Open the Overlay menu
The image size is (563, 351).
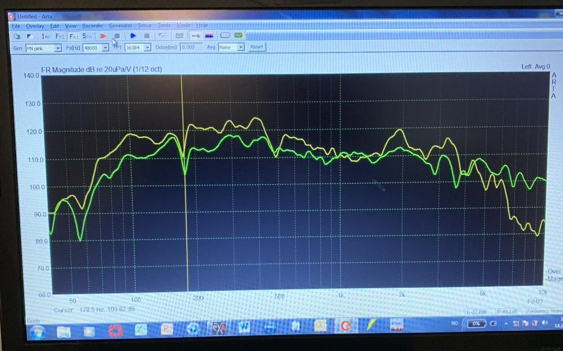(x=35, y=26)
